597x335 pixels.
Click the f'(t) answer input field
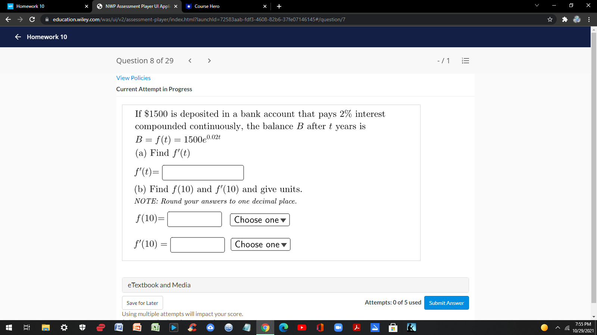[203, 172]
